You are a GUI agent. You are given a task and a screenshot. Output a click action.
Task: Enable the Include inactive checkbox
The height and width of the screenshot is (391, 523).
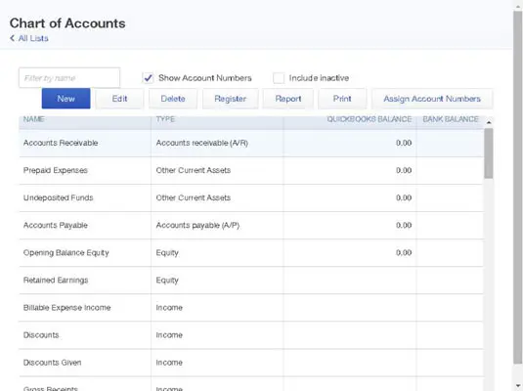[x=279, y=78]
